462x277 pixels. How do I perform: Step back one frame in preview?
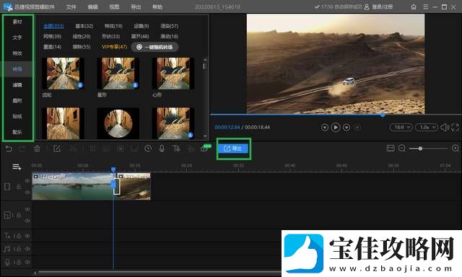coord(325,128)
